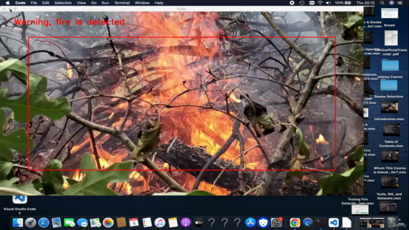Click the screen recording status icon

tap(292, 3)
